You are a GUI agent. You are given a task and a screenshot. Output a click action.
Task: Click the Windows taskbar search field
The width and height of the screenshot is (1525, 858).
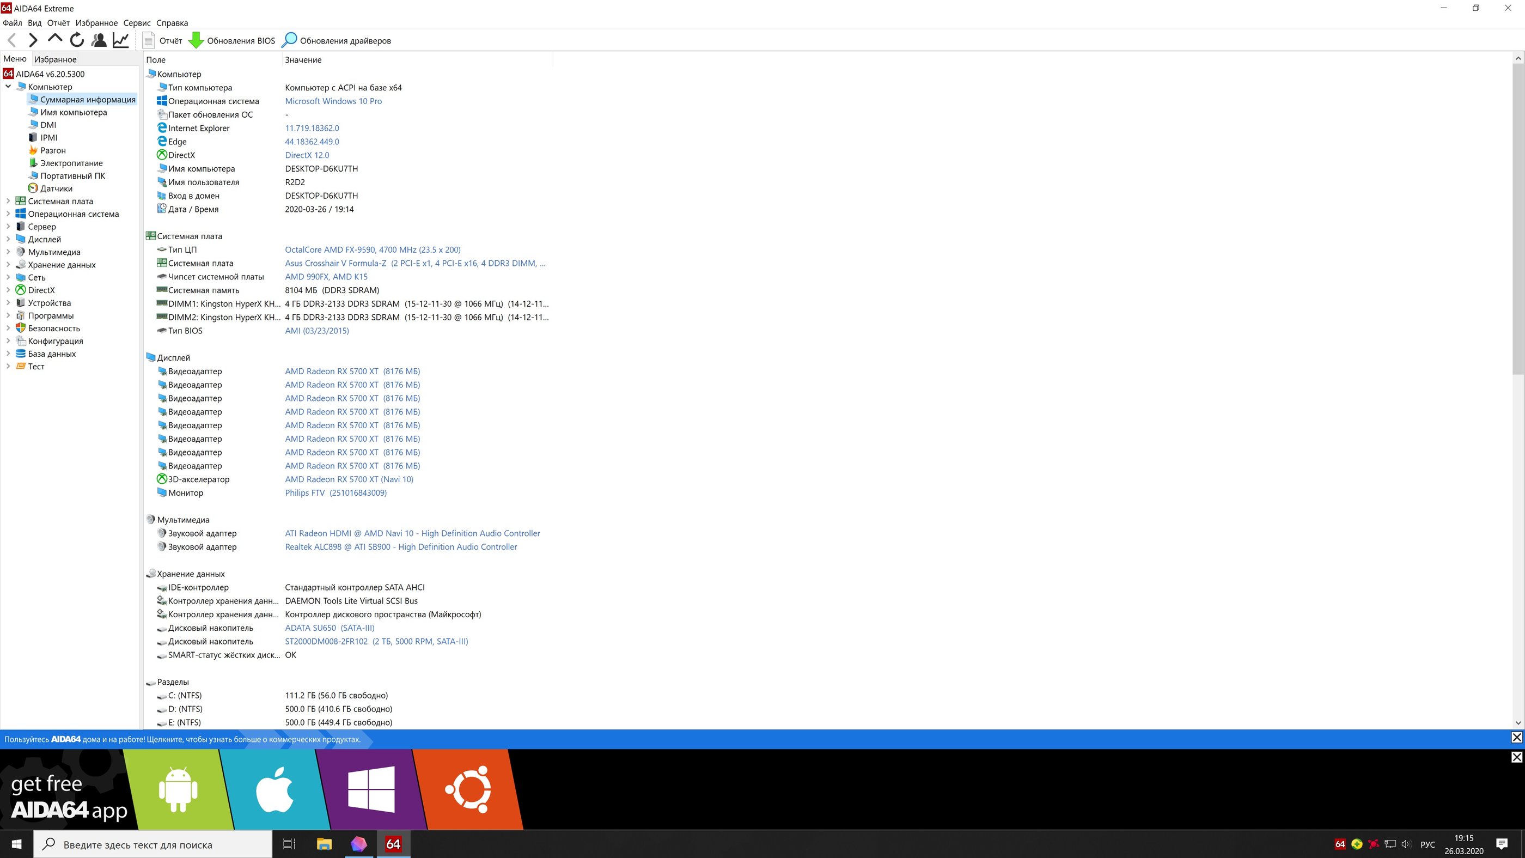point(152,845)
